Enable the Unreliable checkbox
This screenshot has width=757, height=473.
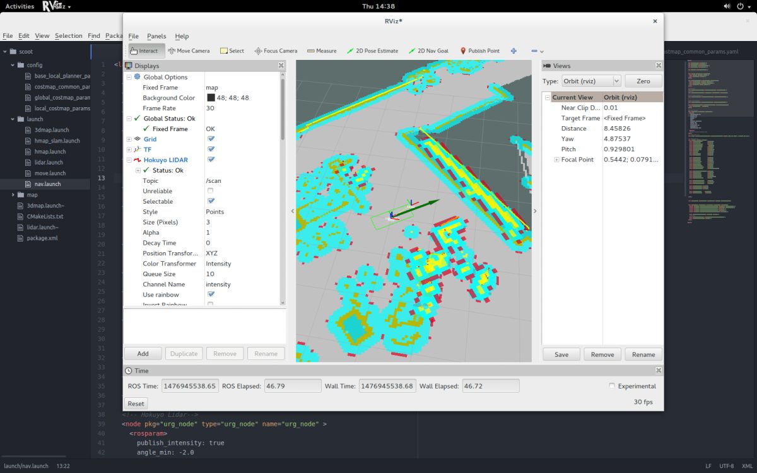211,190
